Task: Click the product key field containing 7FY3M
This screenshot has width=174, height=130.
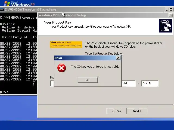Action: tap(150, 83)
